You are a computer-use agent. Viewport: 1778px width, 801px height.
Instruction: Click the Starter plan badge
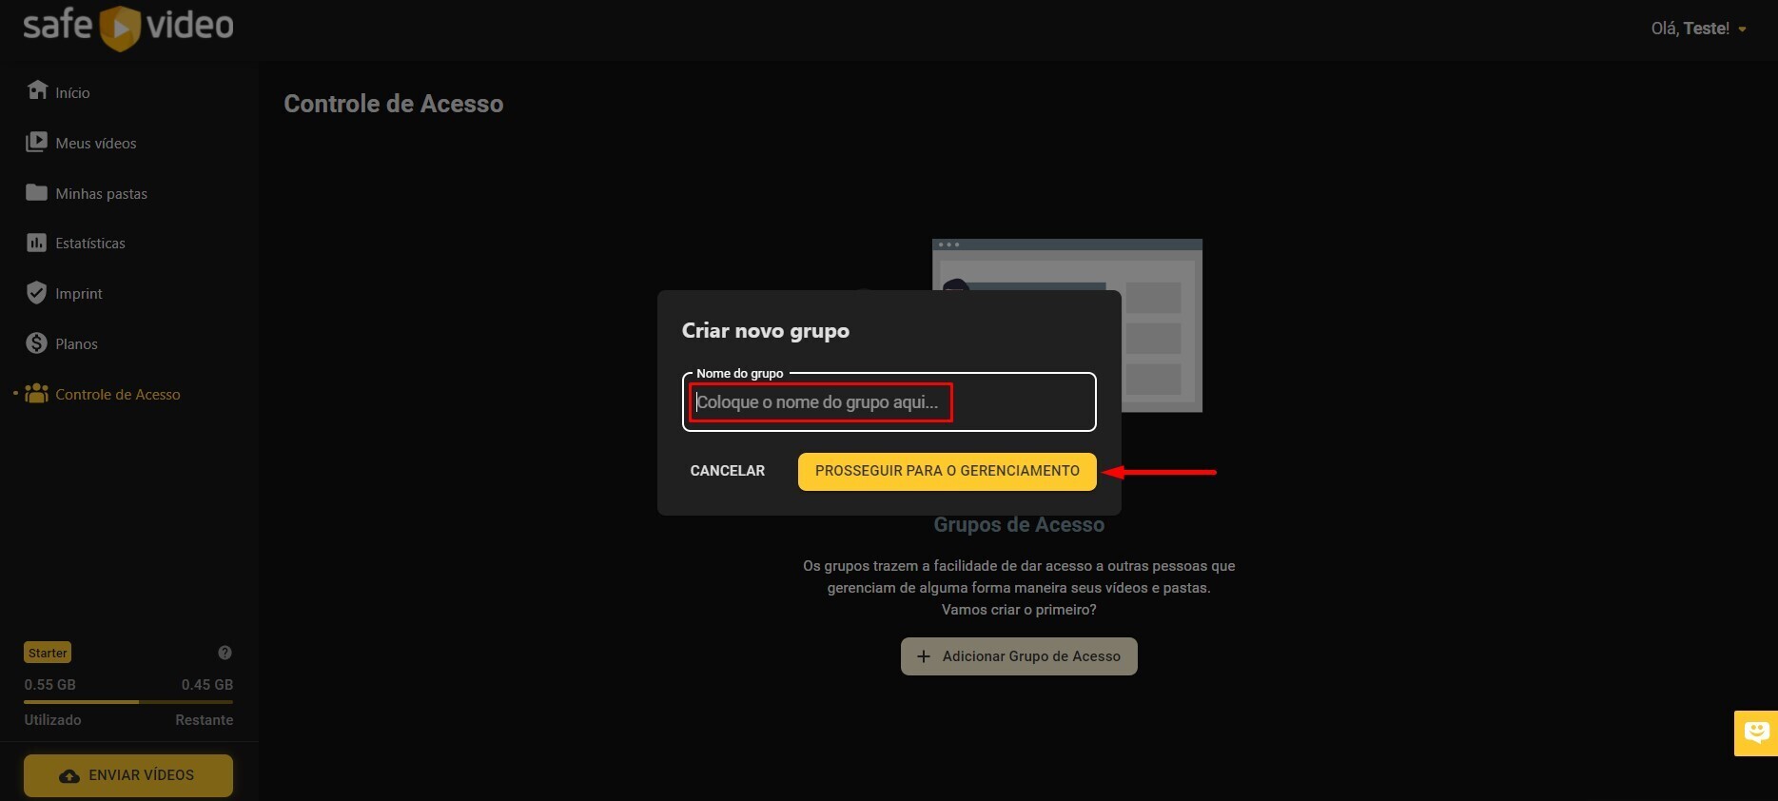[48, 653]
